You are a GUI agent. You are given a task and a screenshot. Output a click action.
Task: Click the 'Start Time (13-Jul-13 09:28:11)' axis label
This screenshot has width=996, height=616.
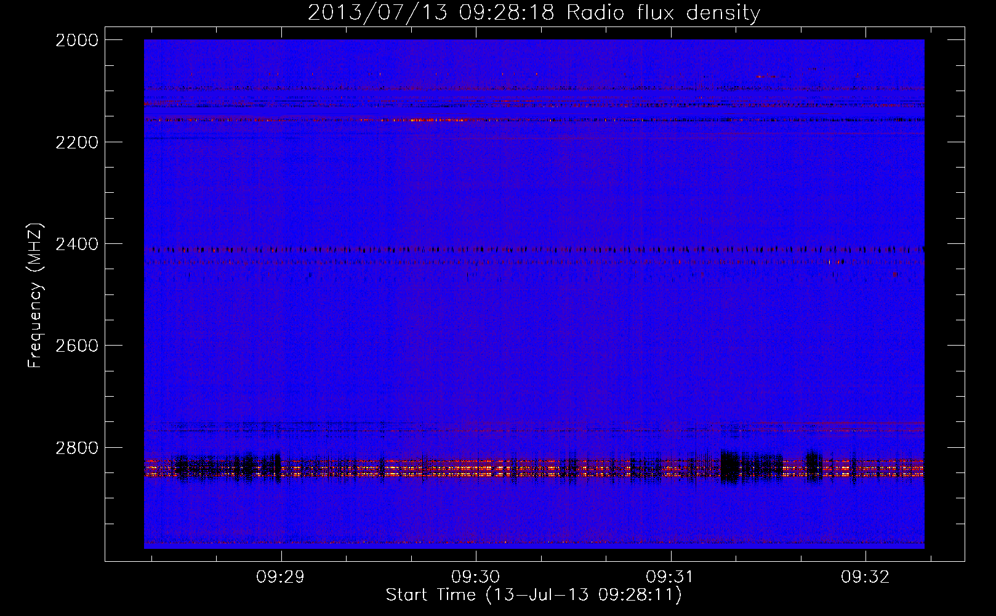[534, 595]
